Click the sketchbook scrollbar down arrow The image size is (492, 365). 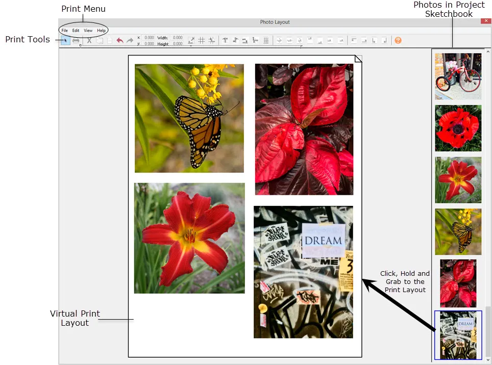click(488, 360)
